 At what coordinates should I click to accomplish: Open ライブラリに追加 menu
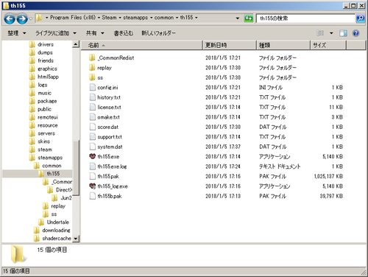point(56,33)
